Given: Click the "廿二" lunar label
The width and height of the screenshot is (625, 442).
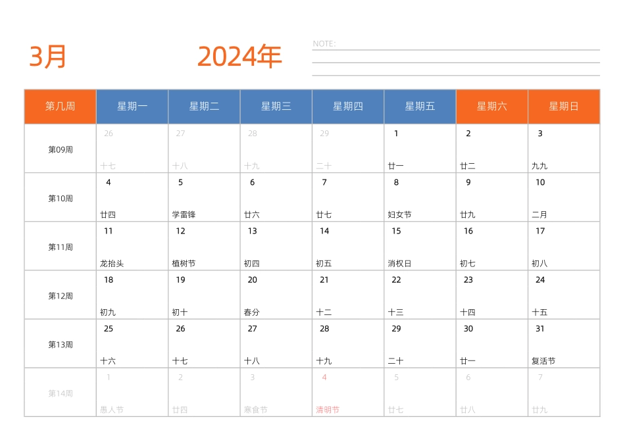Looking at the screenshot, I should click(468, 166).
